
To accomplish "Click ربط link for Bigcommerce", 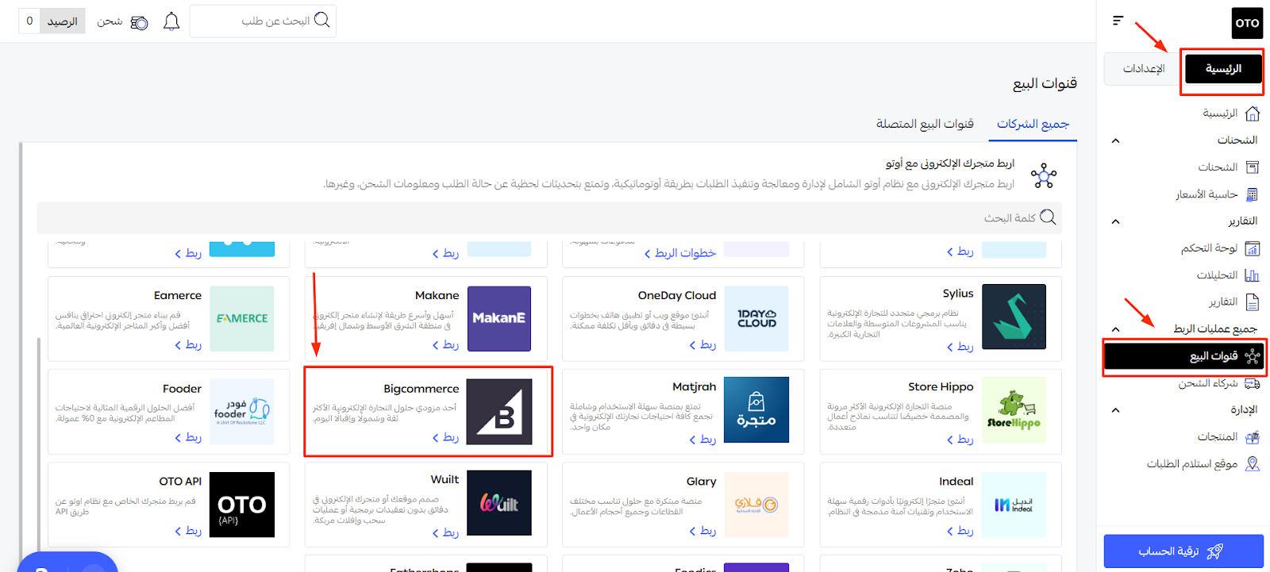I will 446,437.
